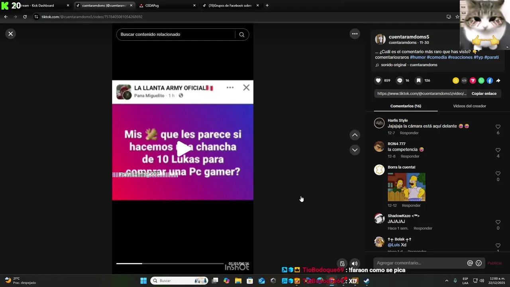Go to previous video with up chevron
The height and width of the screenshot is (287, 510).
355,135
